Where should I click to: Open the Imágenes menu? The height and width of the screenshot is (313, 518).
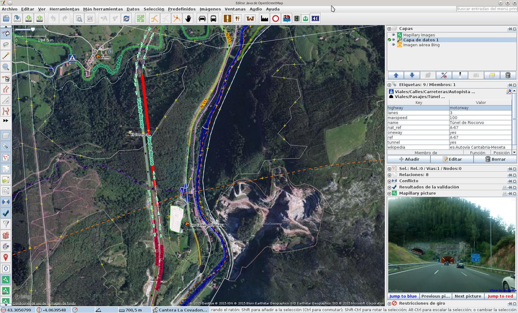tap(210, 9)
